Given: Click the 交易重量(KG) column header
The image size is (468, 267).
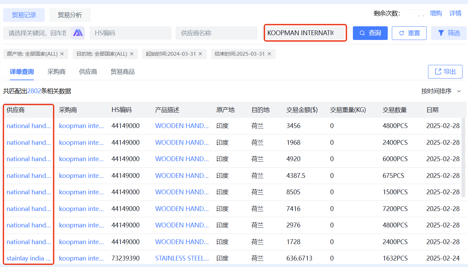Looking at the screenshot, I should point(348,110).
